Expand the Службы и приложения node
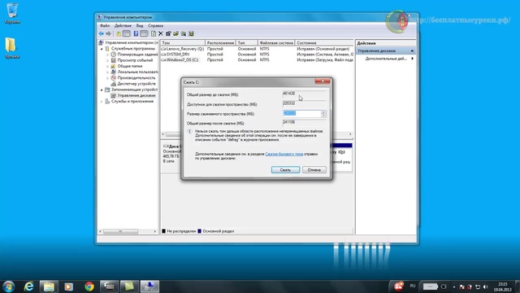The width and height of the screenshot is (520, 293). tap(102, 102)
